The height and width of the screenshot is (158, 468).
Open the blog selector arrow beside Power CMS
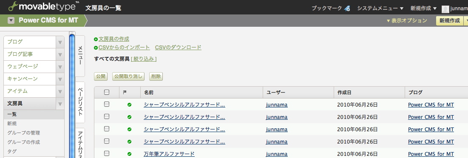[x=11, y=20]
